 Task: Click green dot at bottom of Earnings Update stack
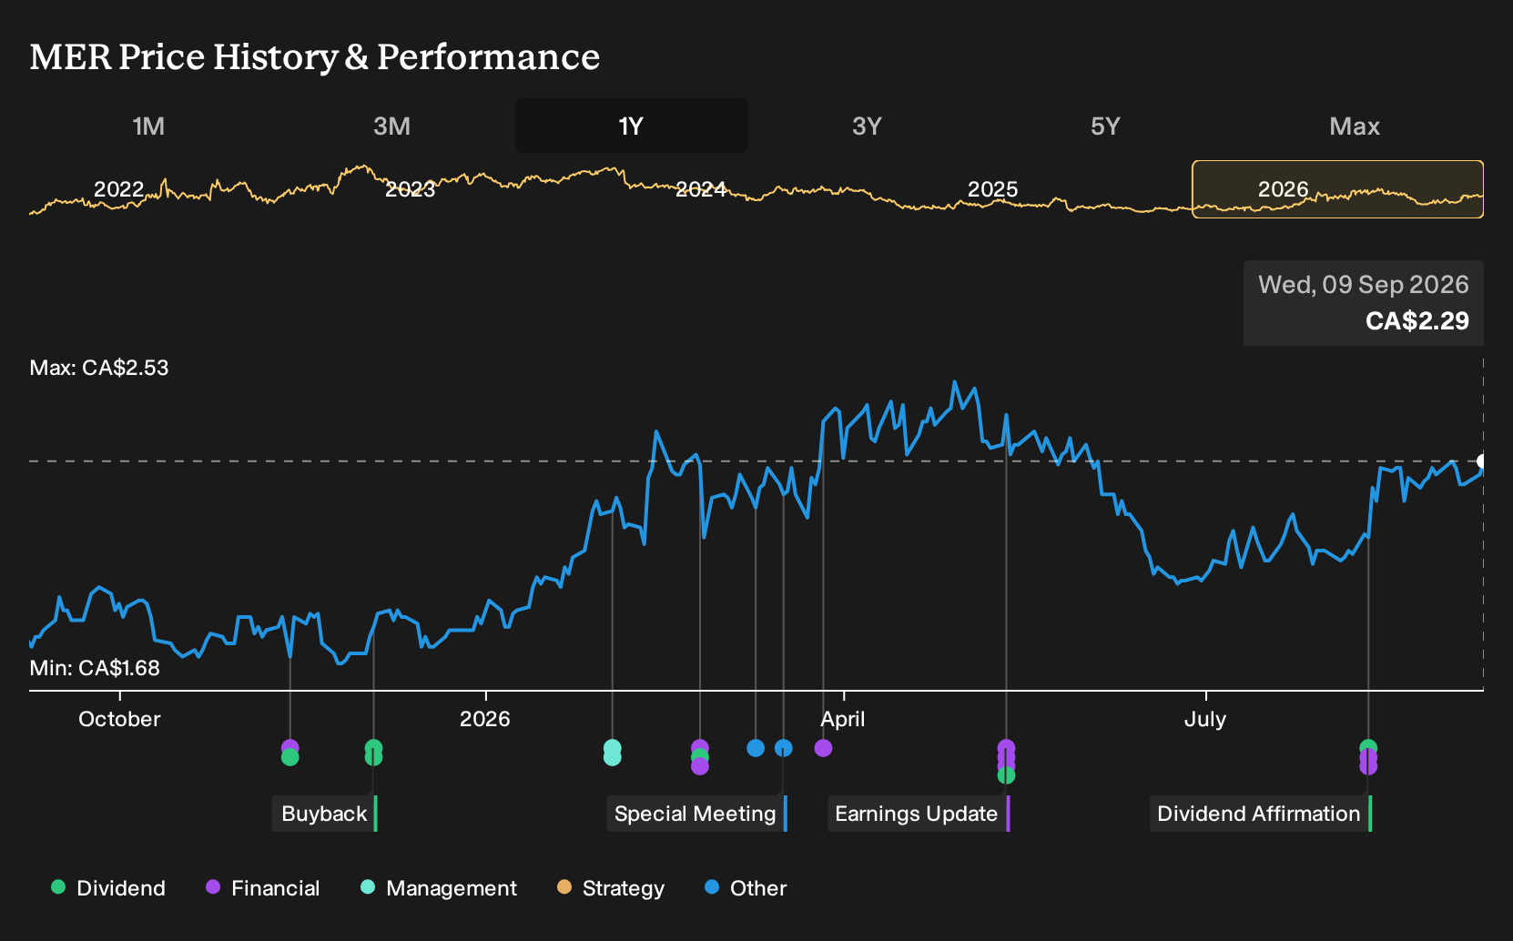(1006, 775)
